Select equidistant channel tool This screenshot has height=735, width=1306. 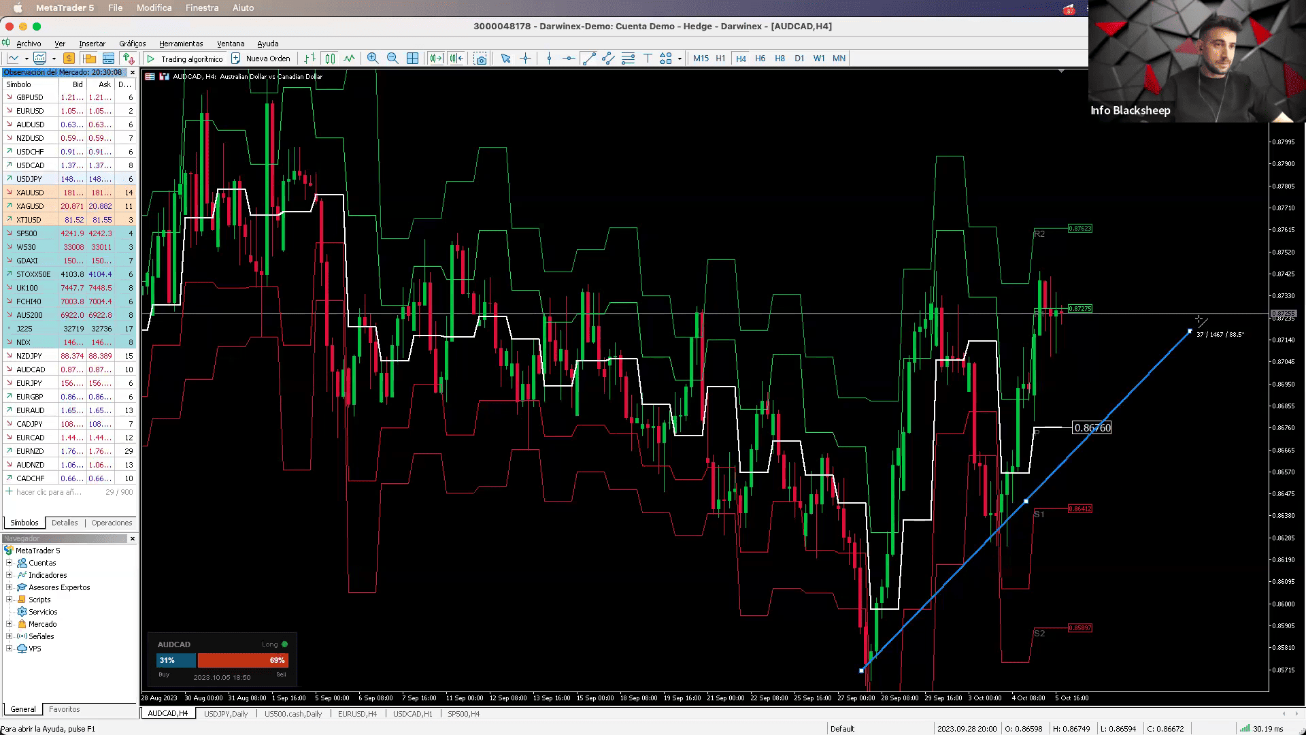(x=608, y=59)
